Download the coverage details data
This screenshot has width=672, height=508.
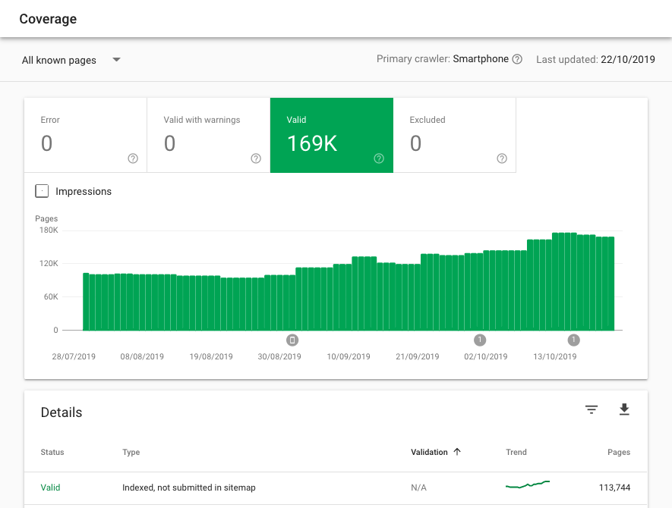[x=624, y=409]
